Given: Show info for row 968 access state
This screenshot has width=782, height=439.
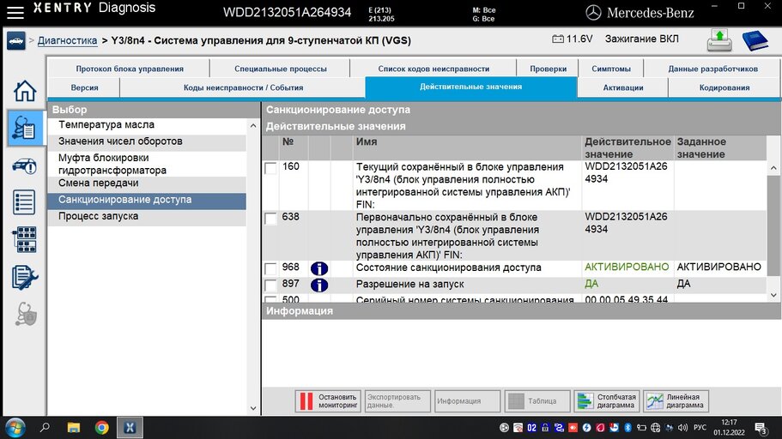Looking at the screenshot, I should coord(319,268).
